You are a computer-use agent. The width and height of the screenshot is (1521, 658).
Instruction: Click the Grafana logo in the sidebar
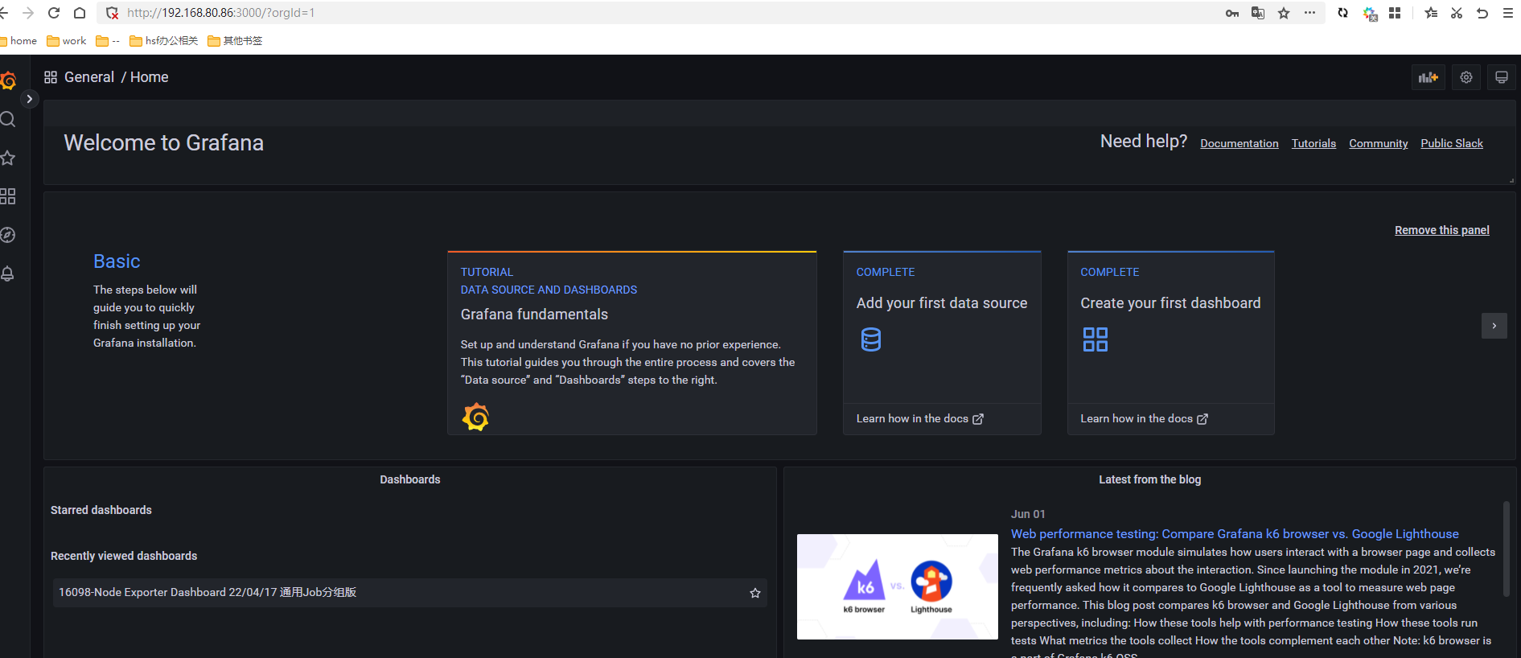(8, 80)
